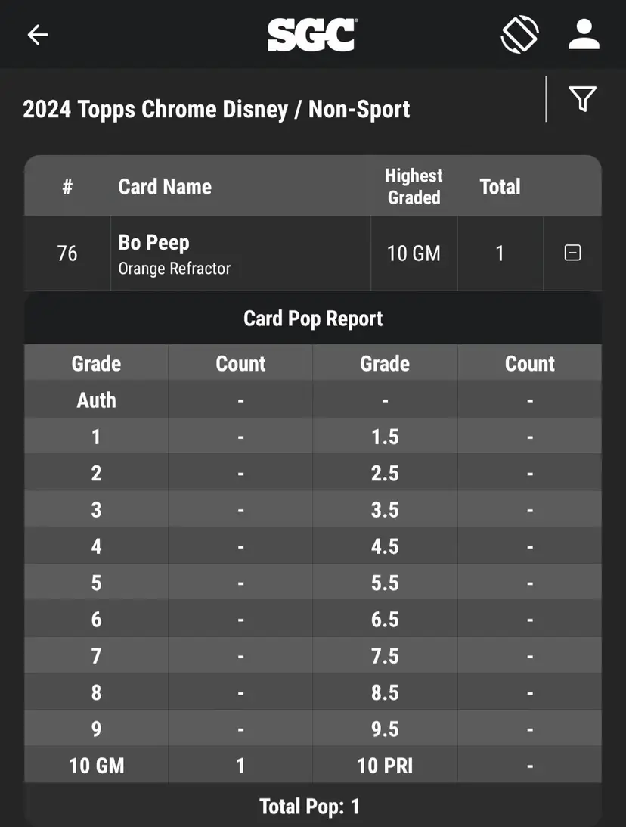Viewport: 626px width, 827px height.
Task: Tap the Total column header
Action: pos(500,187)
